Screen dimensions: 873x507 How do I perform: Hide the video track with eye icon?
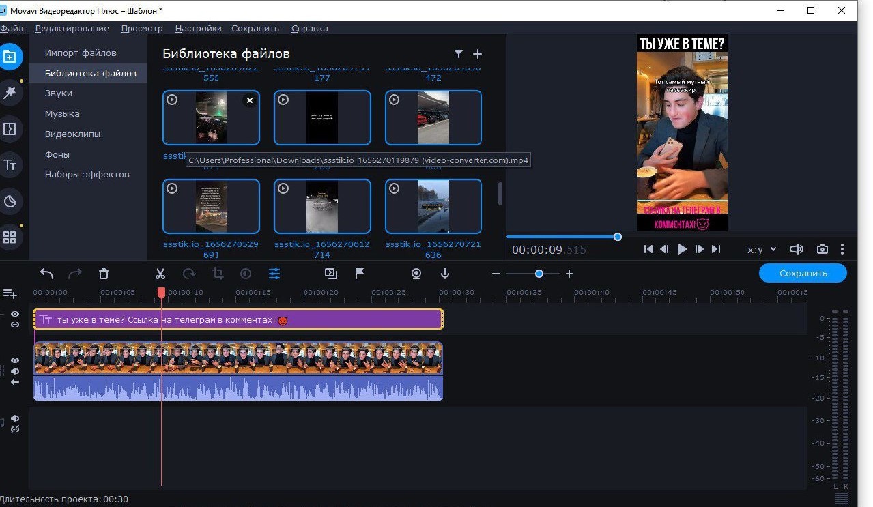click(15, 360)
